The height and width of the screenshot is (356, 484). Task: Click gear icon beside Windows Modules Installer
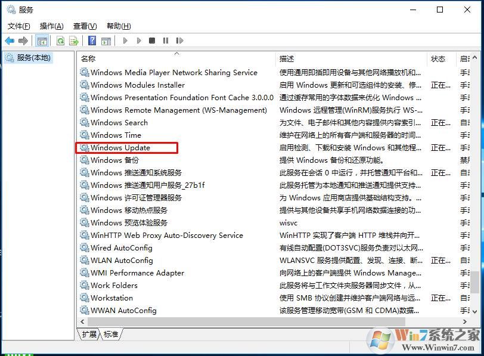coord(84,85)
